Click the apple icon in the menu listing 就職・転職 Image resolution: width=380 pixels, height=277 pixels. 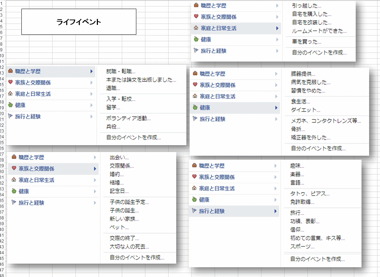click(11, 105)
